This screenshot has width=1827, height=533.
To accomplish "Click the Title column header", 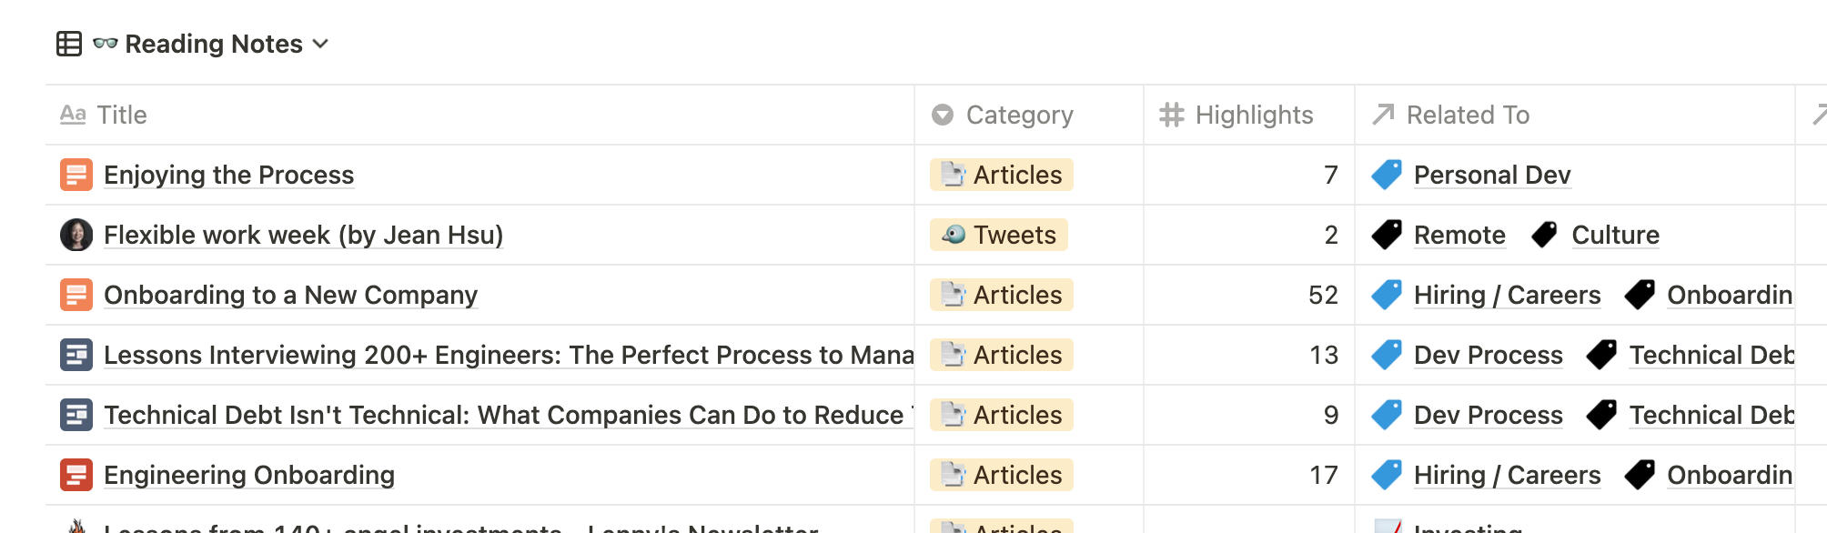I will point(122,115).
